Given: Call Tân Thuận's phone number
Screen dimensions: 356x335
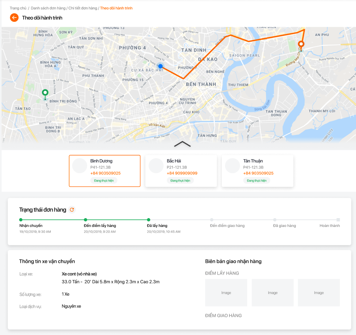Looking at the screenshot, I should (x=258, y=173).
